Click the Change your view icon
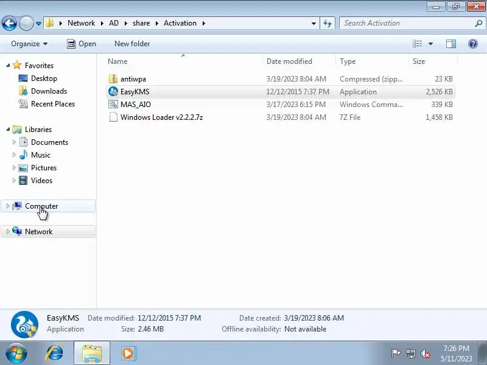This screenshot has width=487, height=365. click(x=417, y=44)
